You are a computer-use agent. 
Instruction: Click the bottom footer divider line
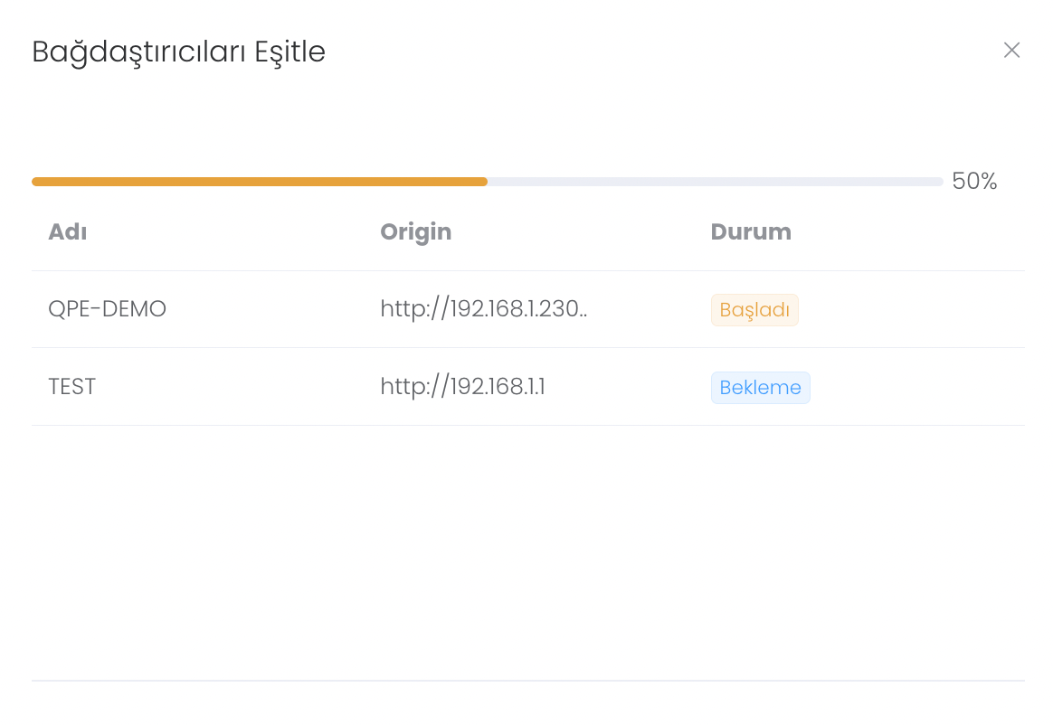pyautogui.click(x=527, y=681)
